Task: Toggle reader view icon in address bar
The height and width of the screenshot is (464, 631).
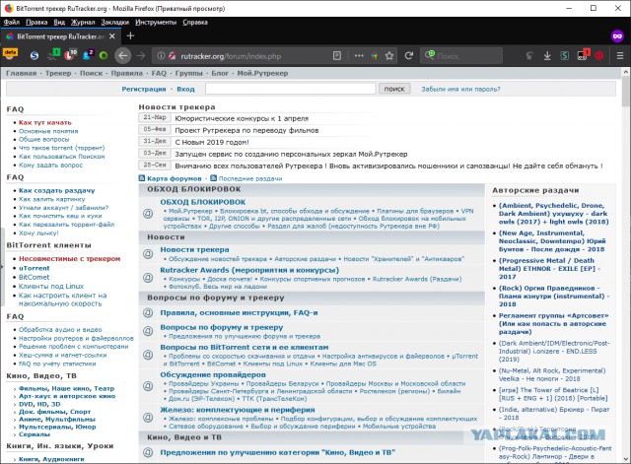Action: [x=337, y=56]
